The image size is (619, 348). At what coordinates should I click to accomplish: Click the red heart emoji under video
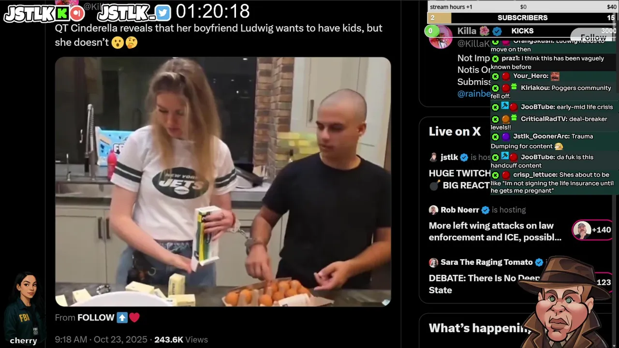click(x=134, y=318)
